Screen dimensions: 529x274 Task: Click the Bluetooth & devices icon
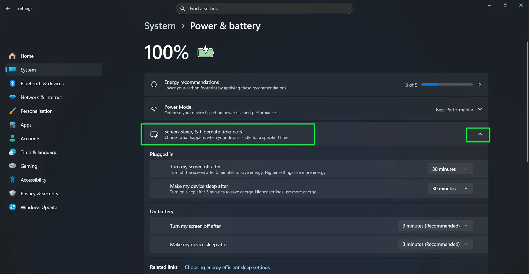coord(12,83)
